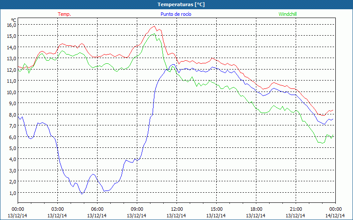Viewport: 353px width, 220px height.
Task: Click the 09:00 time axis label
Action: (x=137, y=209)
